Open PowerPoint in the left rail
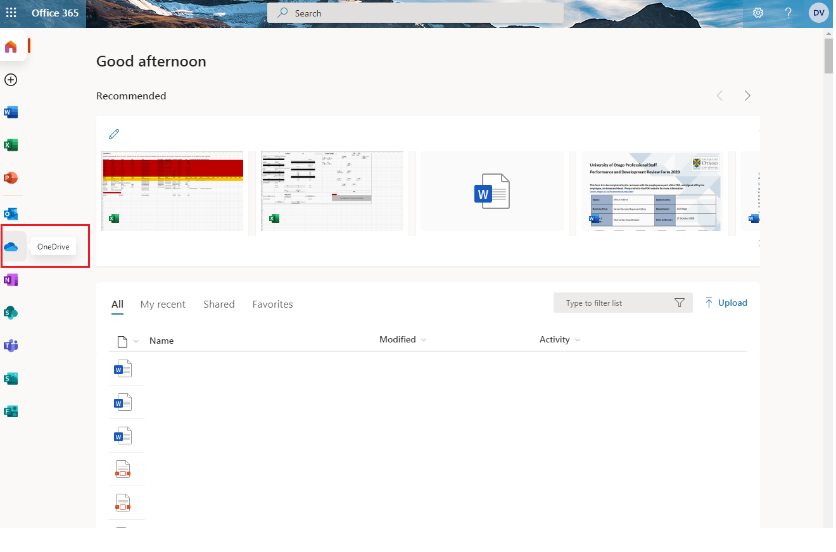The image size is (836, 552). [x=11, y=178]
